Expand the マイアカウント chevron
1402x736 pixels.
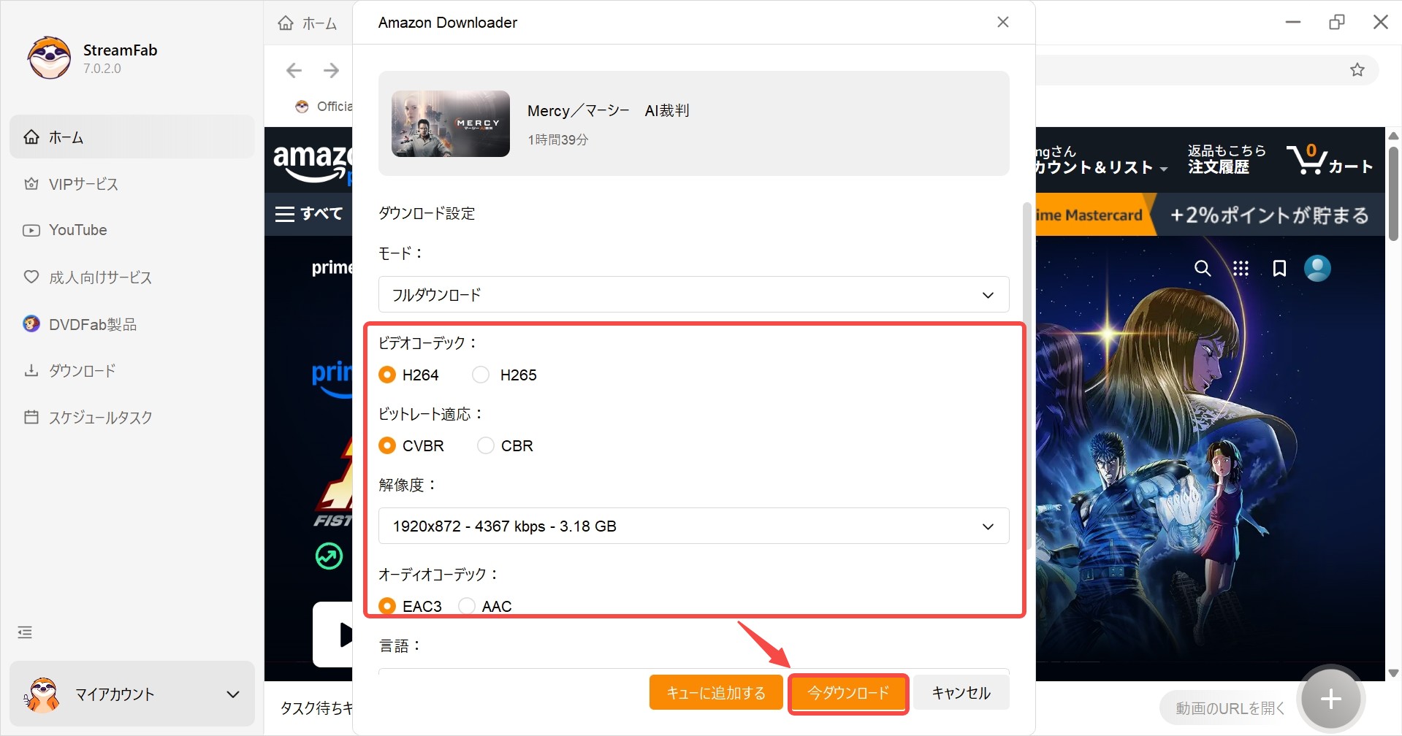click(x=233, y=694)
